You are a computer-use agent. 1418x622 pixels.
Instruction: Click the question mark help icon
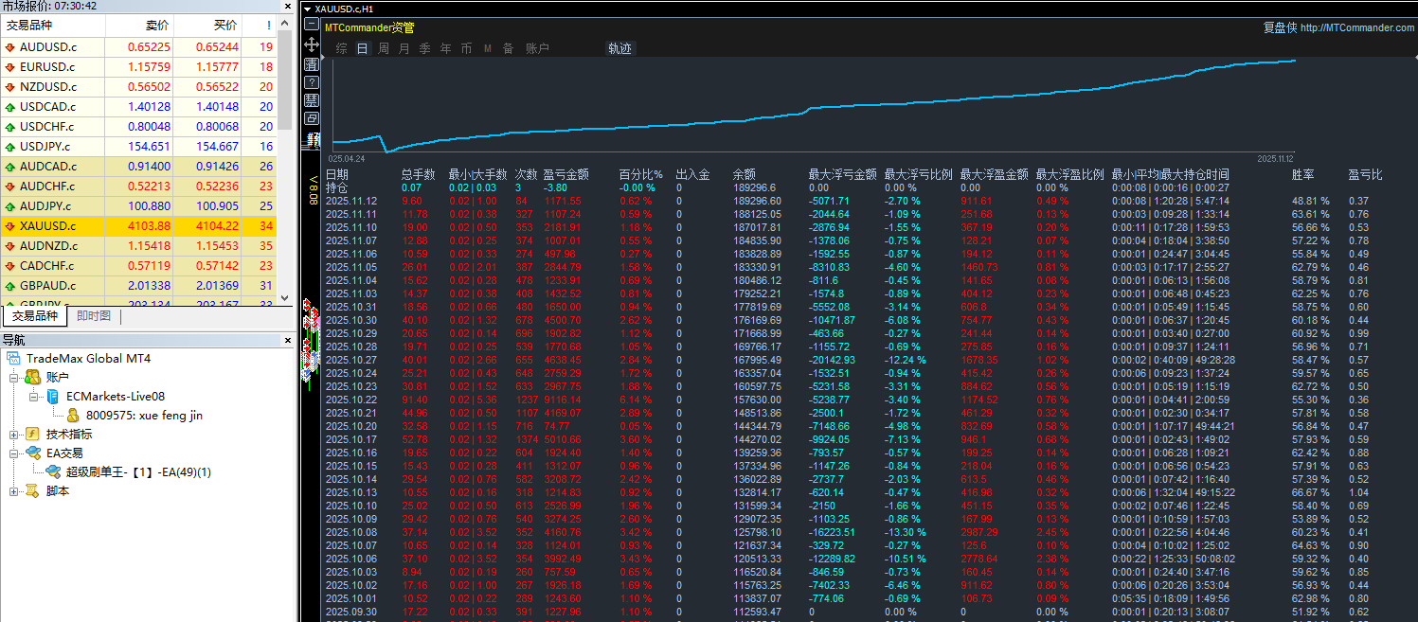pos(311,82)
